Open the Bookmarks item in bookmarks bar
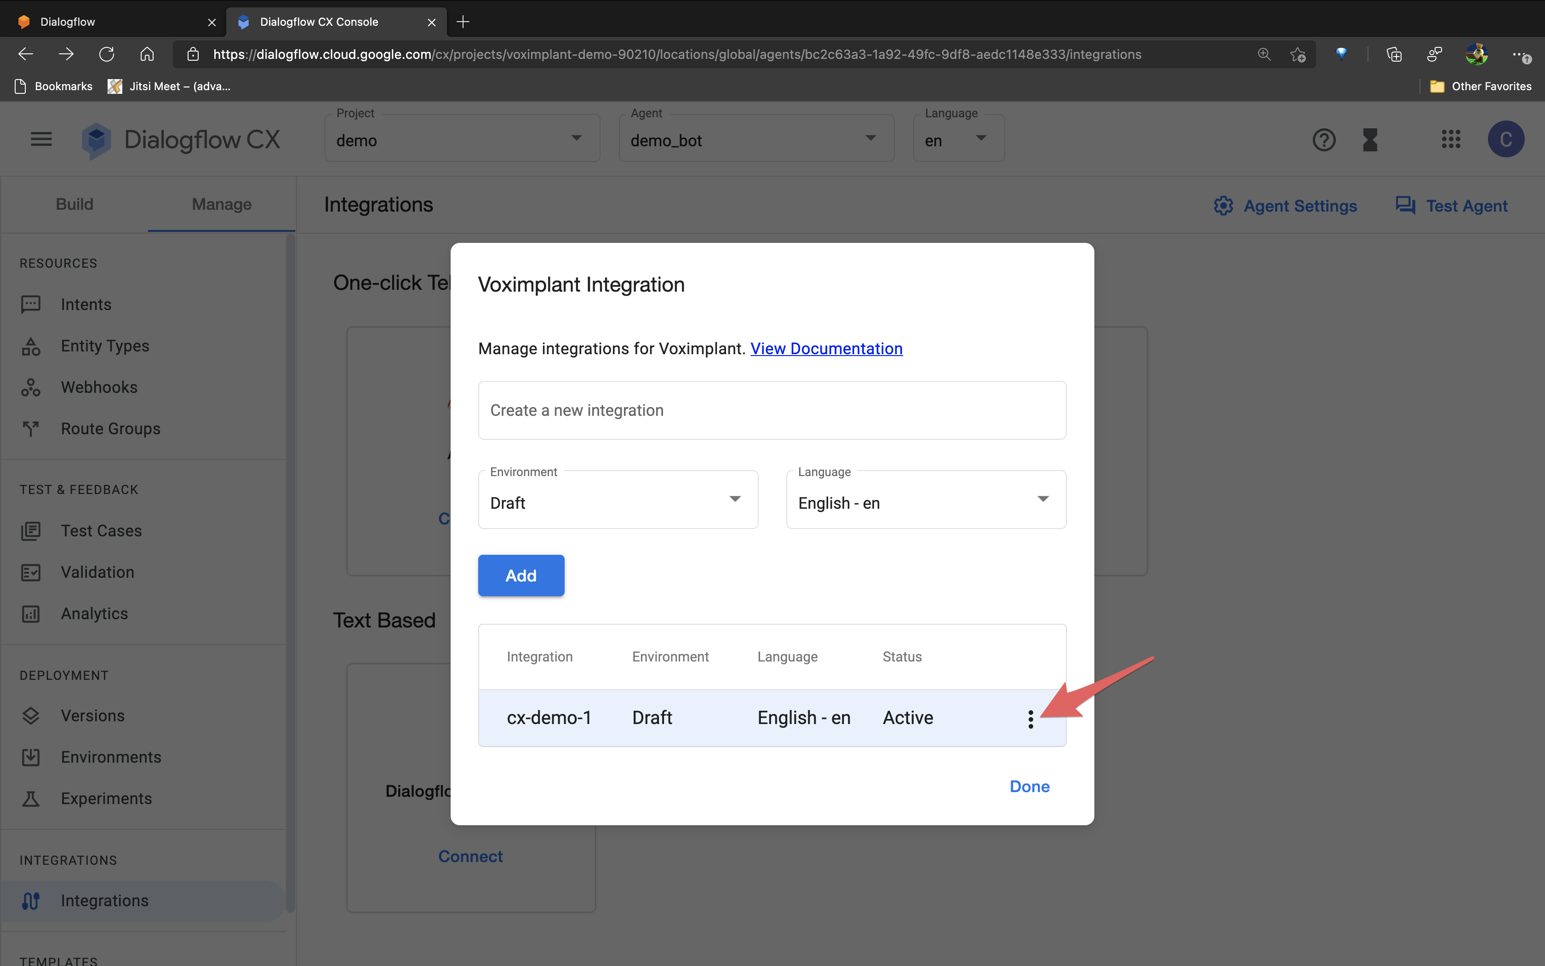The image size is (1545, 966). [x=54, y=86]
